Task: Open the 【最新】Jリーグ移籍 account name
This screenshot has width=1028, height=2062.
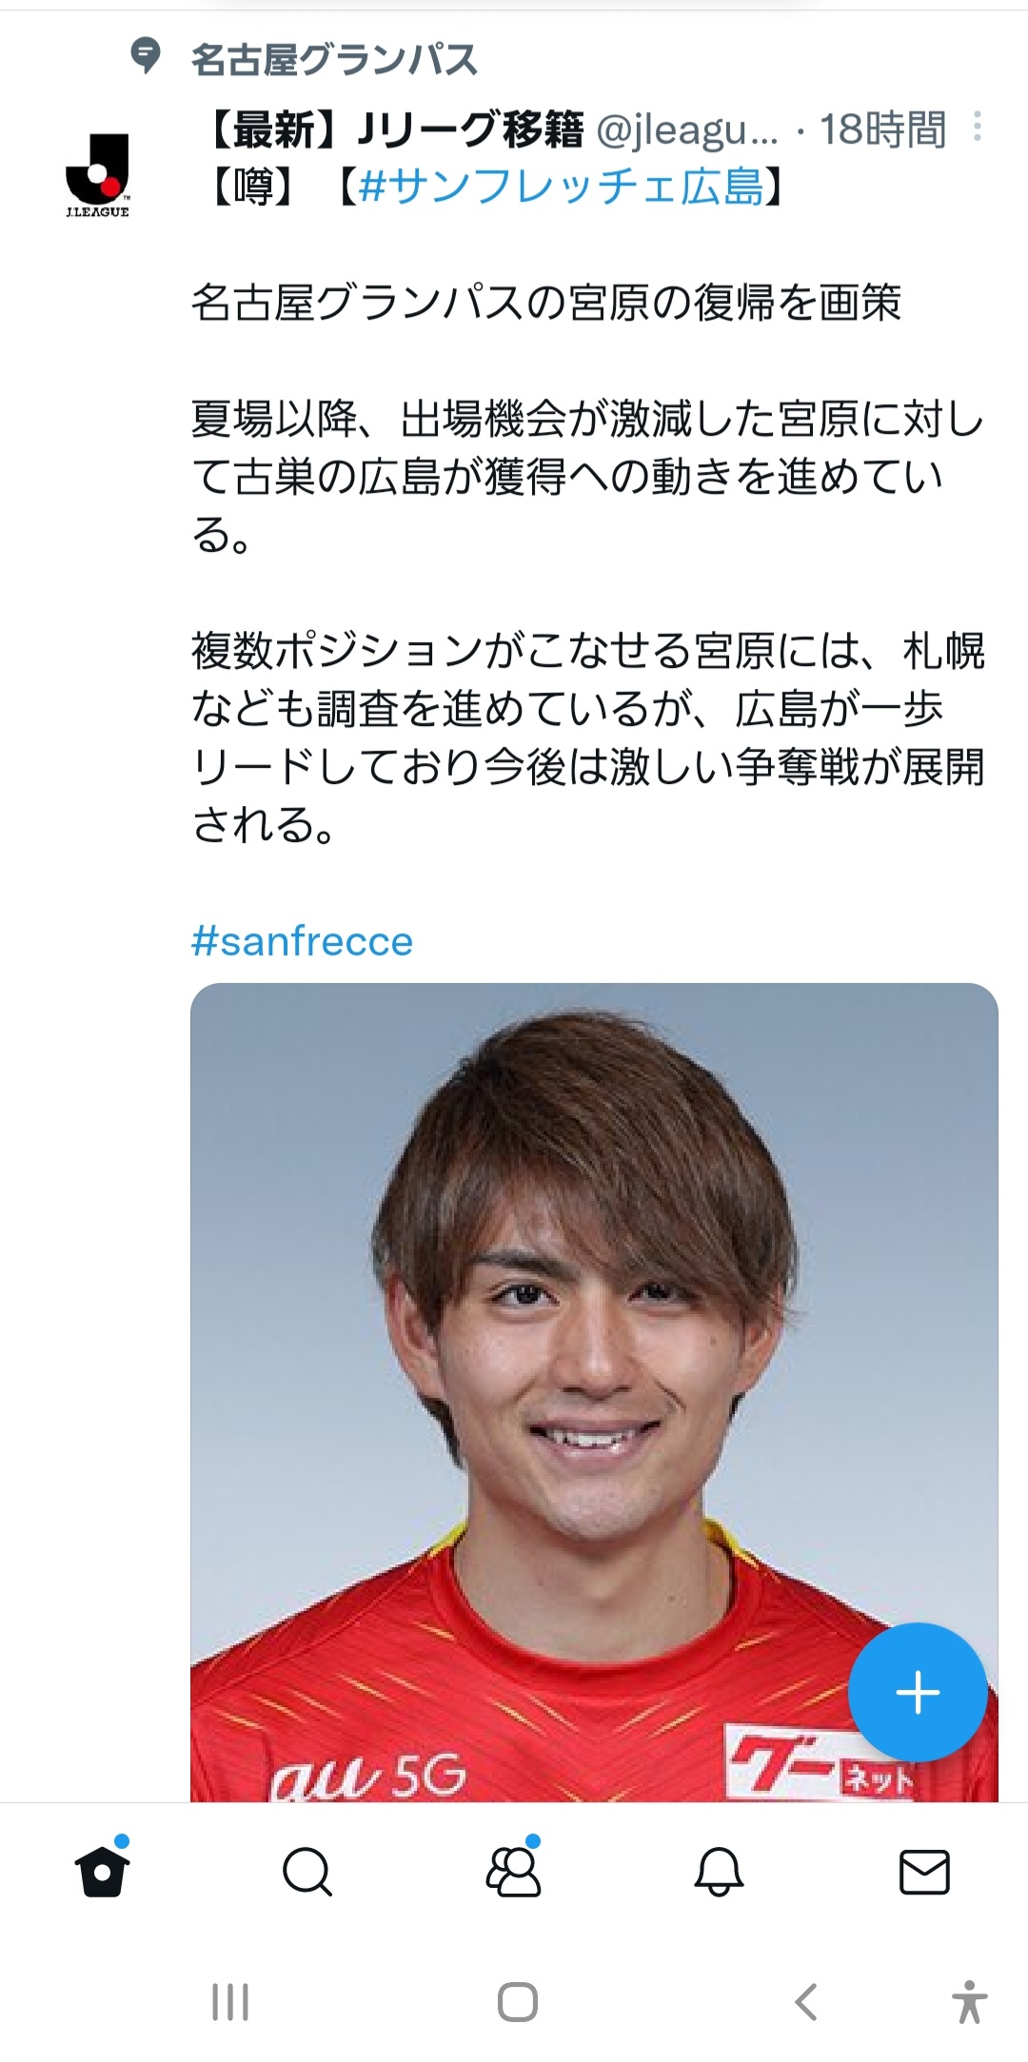Action: (x=393, y=128)
